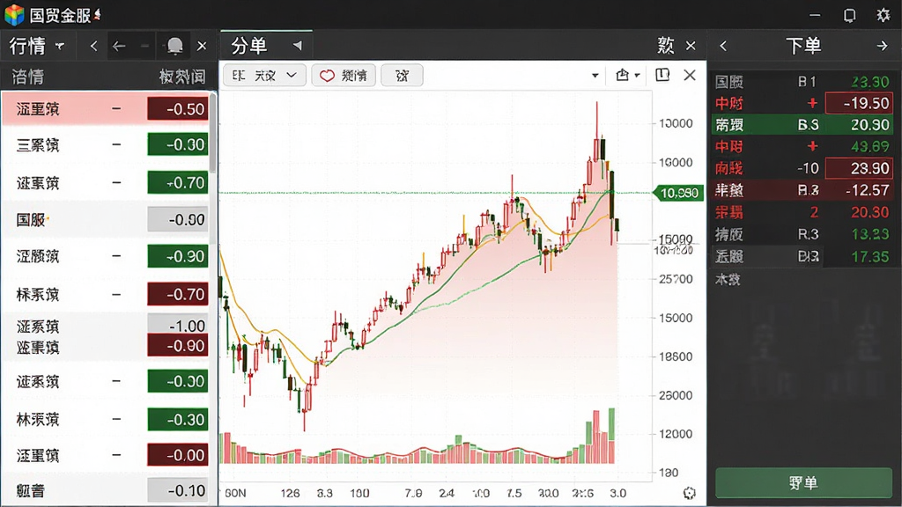Switch to the 行情 tab
The image size is (902, 507).
click(27, 46)
